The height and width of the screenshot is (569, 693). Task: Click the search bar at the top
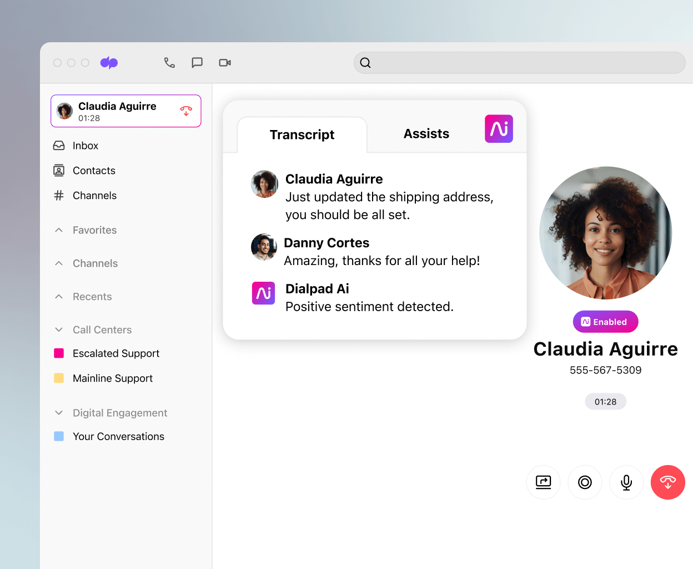[x=519, y=62]
